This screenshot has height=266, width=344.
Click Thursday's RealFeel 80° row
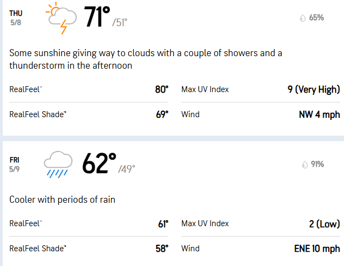click(x=89, y=89)
